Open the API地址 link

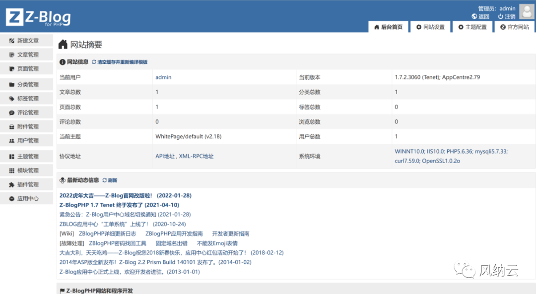tap(165, 156)
